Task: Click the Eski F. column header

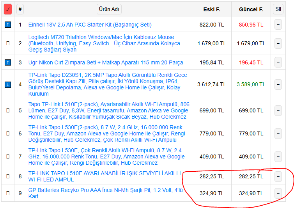Action: (212, 9)
